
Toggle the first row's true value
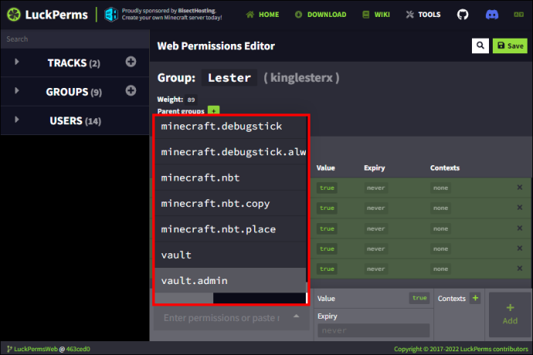pyautogui.click(x=327, y=188)
